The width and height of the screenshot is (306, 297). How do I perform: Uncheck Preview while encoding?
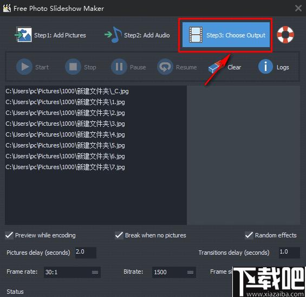pos(9,235)
